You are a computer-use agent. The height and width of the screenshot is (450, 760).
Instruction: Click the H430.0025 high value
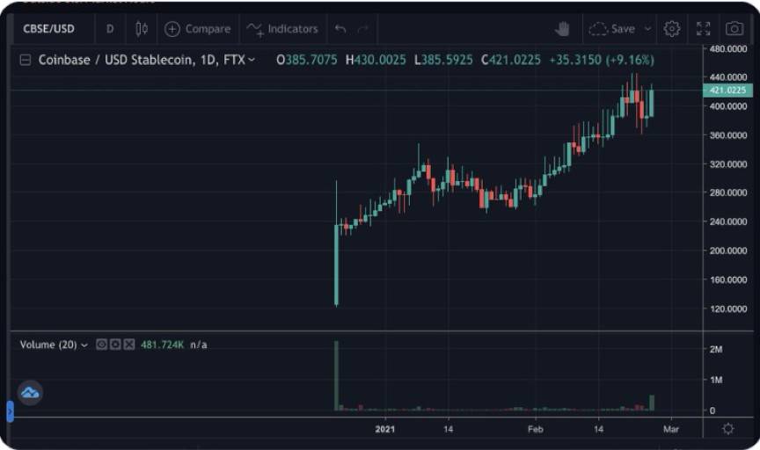click(376, 60)
